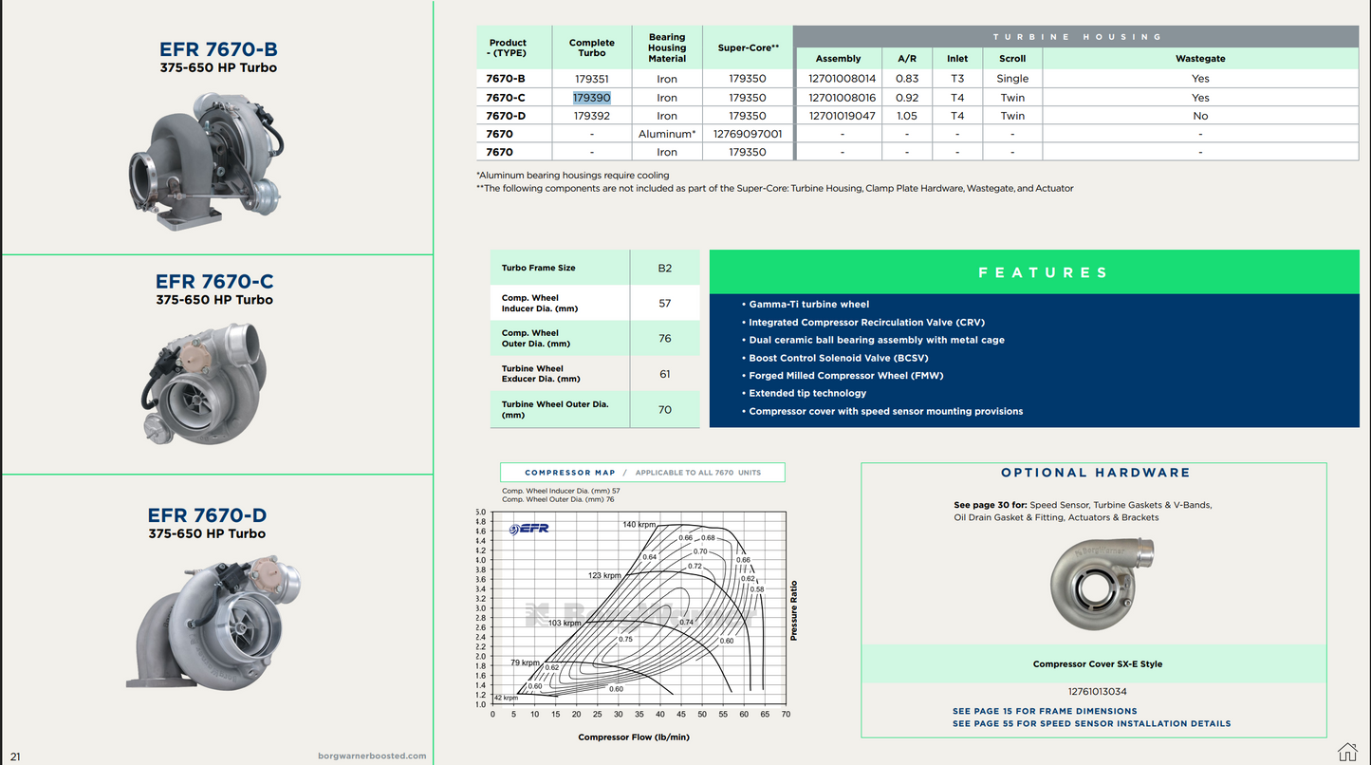The width and height of the screenshot is (1371, 765).
Task: Select part number 12761013034
Action: tap(1097, 692)
